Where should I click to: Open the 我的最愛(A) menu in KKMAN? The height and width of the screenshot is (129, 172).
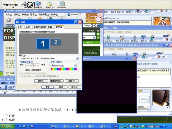tap(44, 15)
